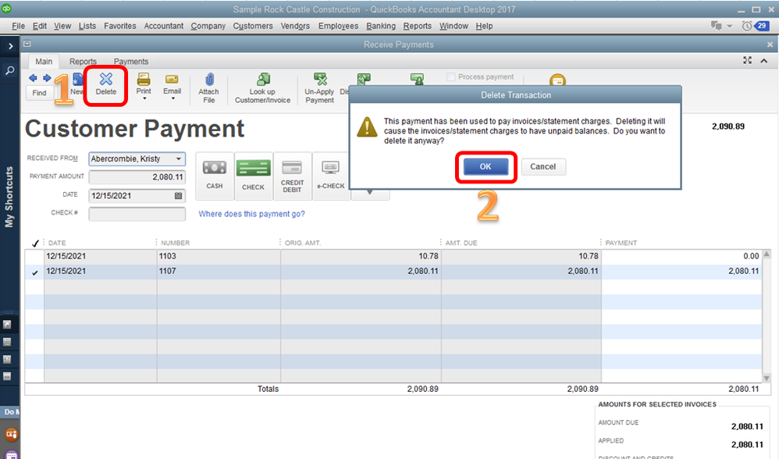The height and width of the screenshot is (459, 779).
Task: Click the Email envelope icon
Action: pos(172,80)
